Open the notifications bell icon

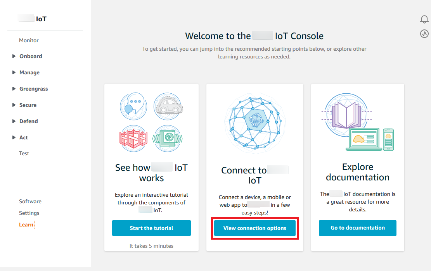[425, 19]
